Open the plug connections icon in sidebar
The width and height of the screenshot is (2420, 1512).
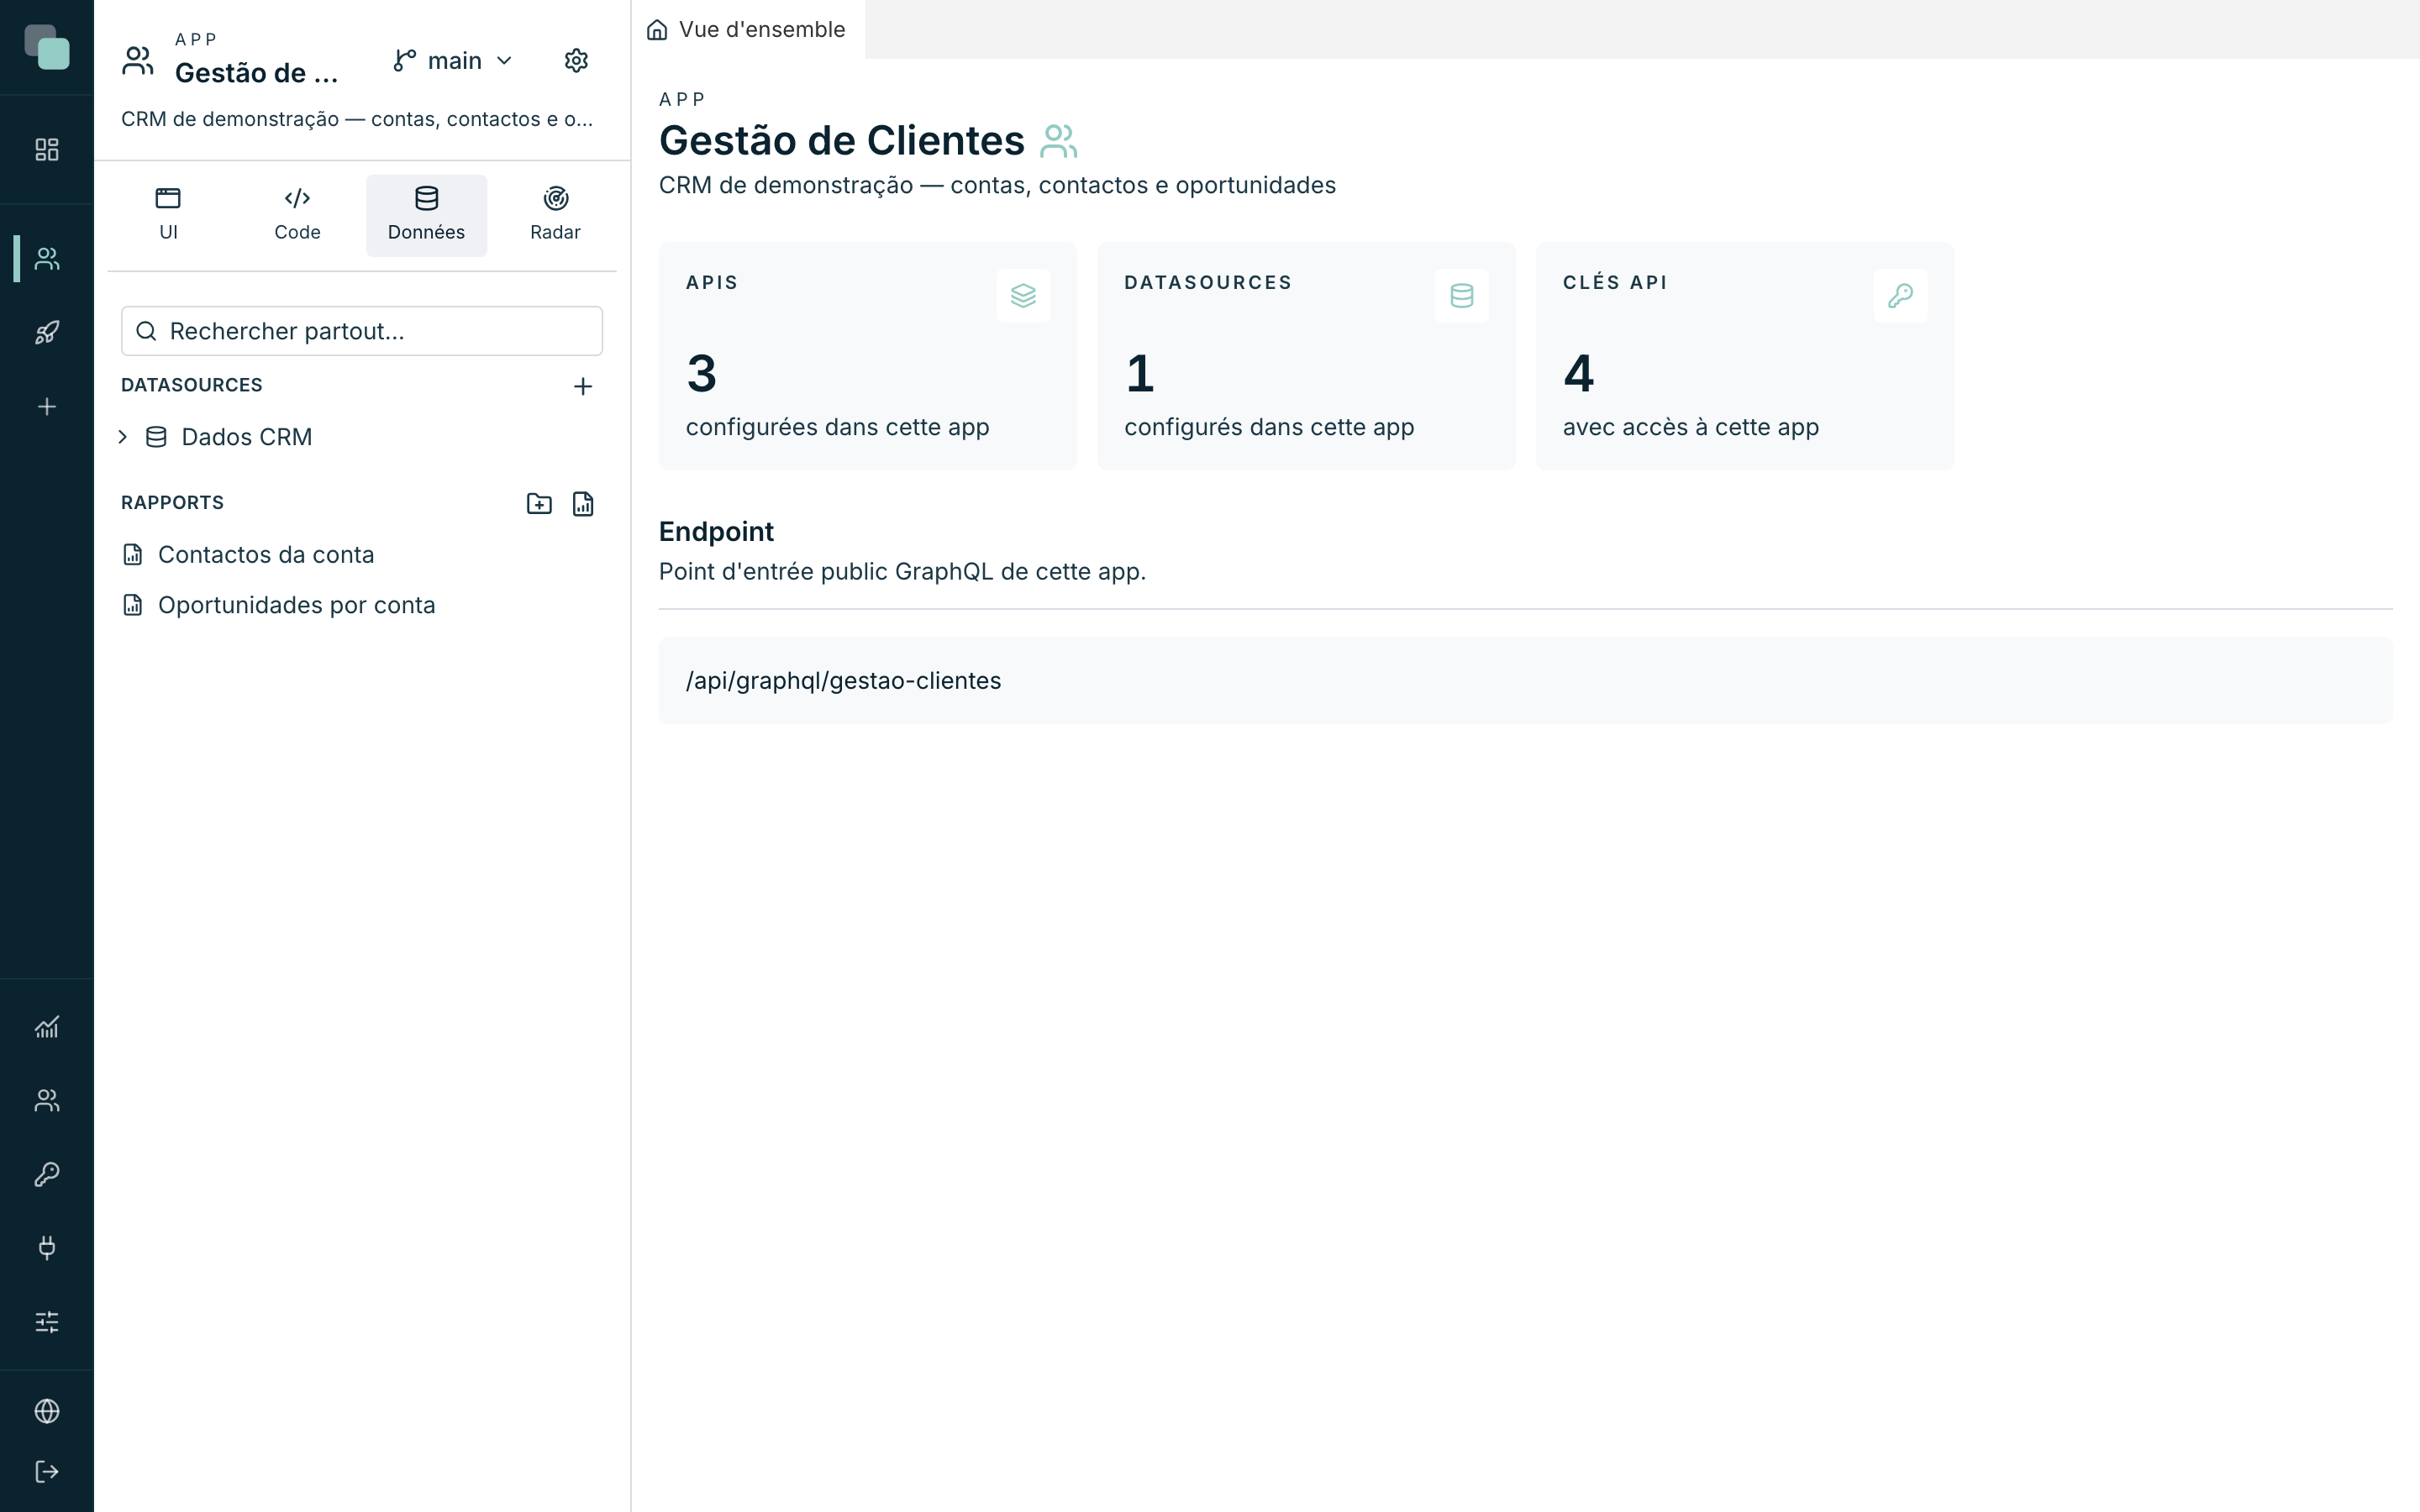(x=47, y=1248)
